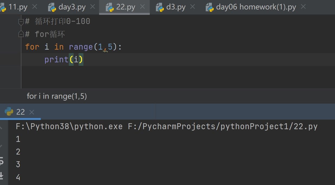335x185 pixels.
Task: Click scroll-to-end icon in Run console
Action: (x=2, y=175)
